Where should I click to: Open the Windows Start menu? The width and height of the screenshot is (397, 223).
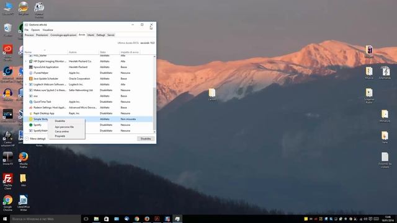coord(5,219)
